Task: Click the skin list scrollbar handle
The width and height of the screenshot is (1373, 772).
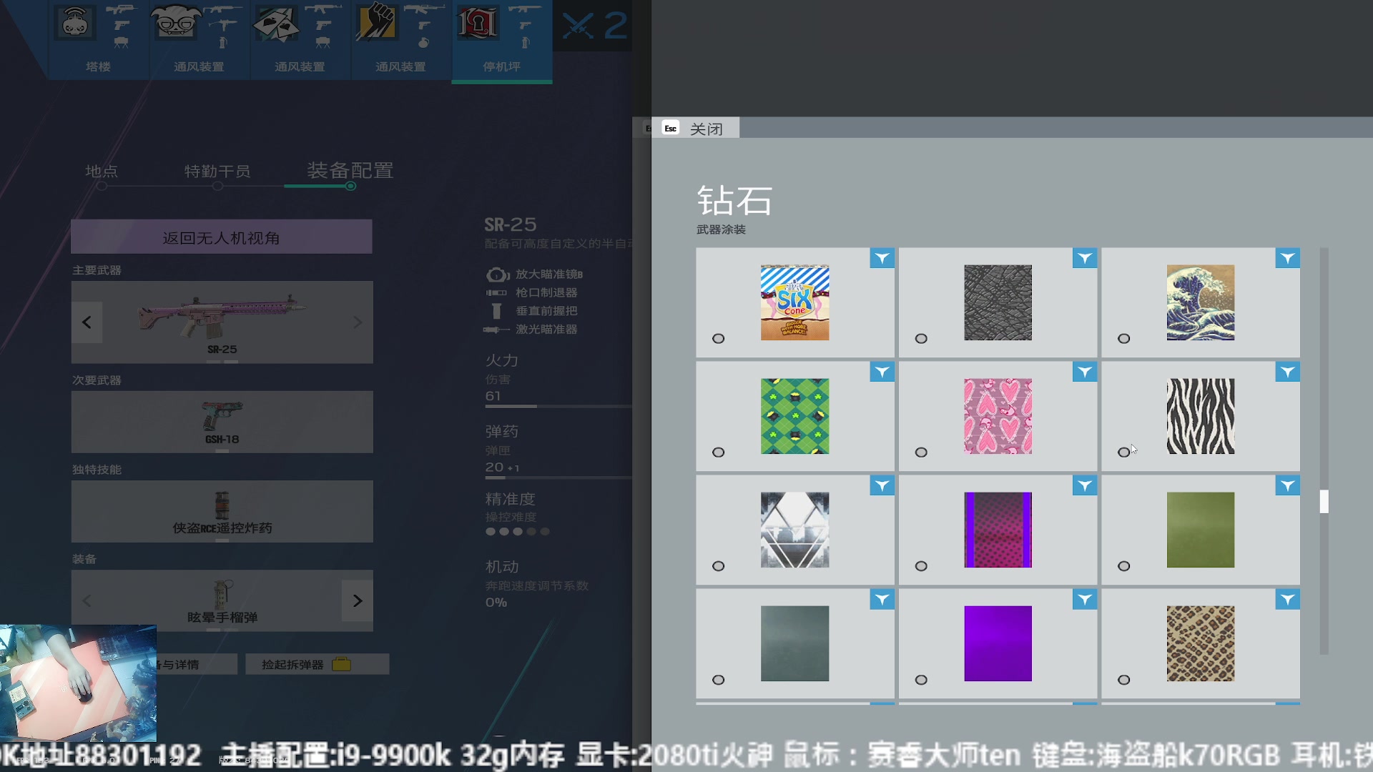Action: pos(1324,501)
